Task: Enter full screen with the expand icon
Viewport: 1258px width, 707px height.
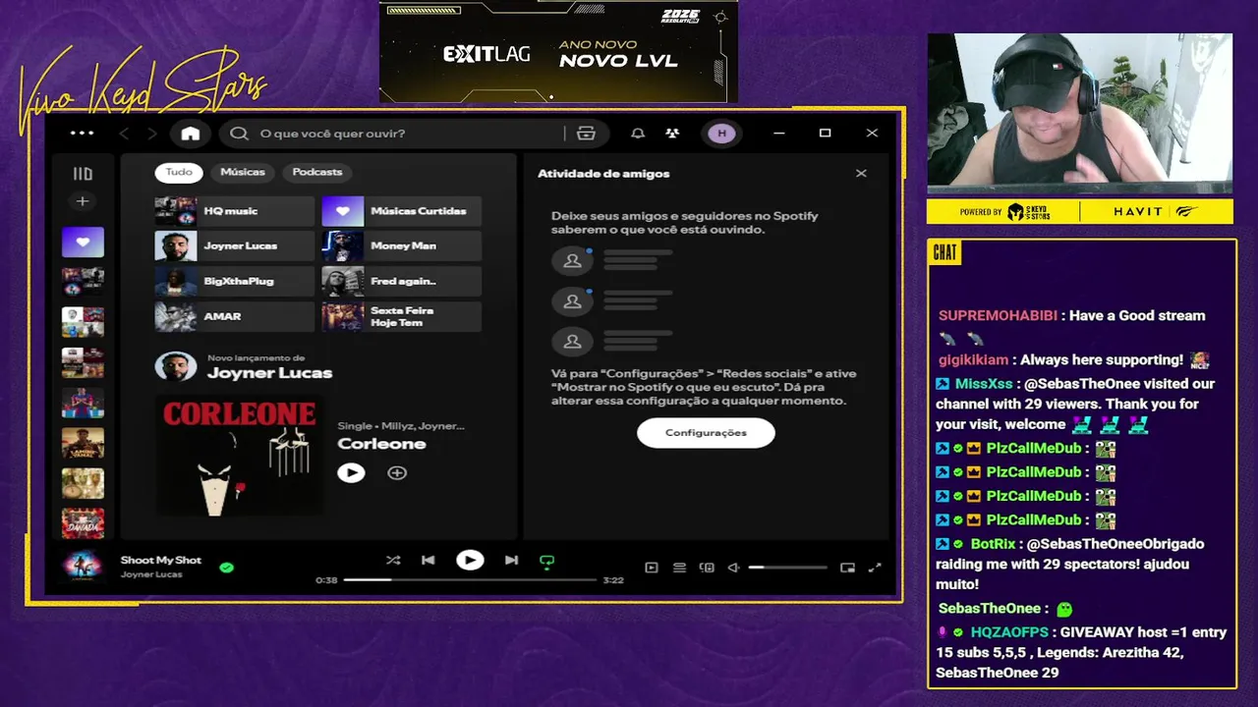Action: (x=875, y=568)
